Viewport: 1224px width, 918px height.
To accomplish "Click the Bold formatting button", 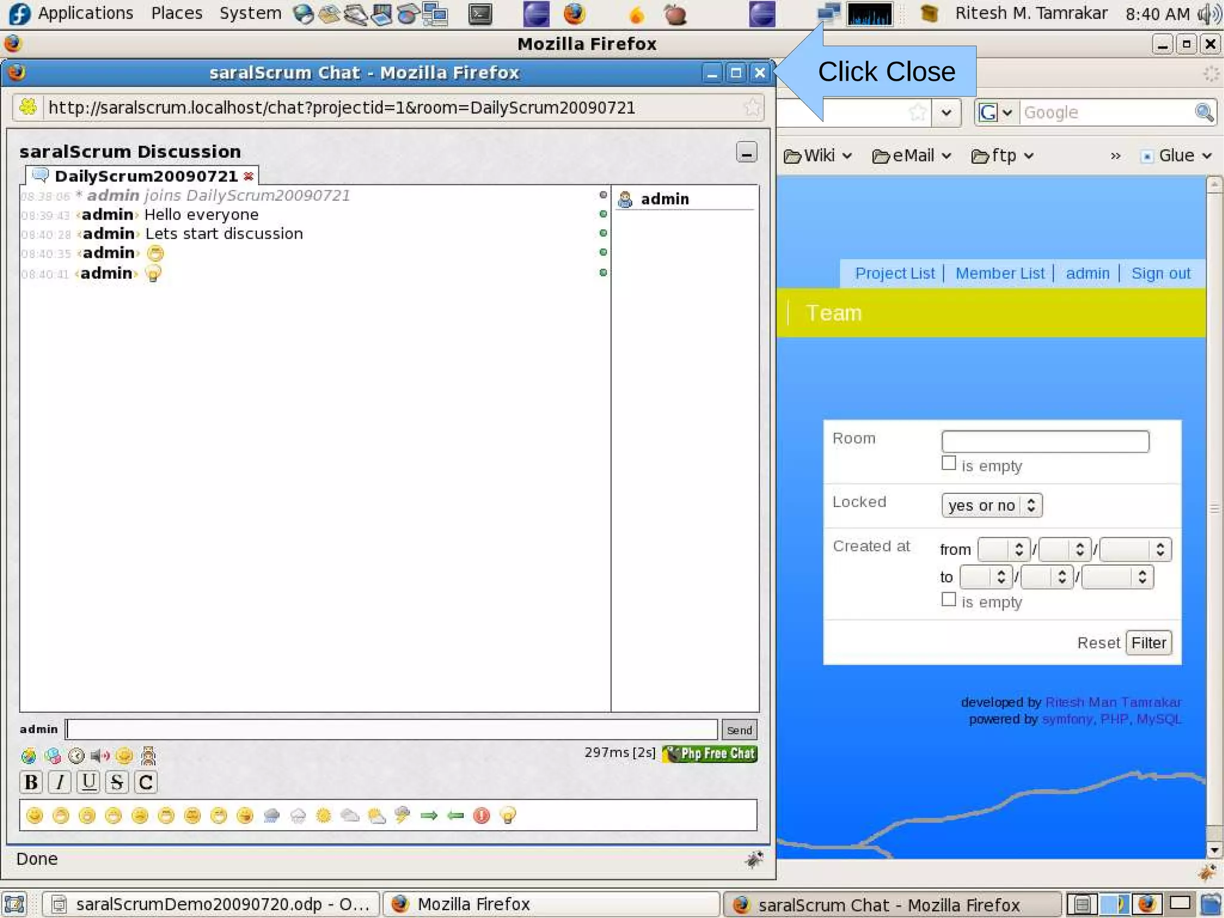I will [31, 782].
